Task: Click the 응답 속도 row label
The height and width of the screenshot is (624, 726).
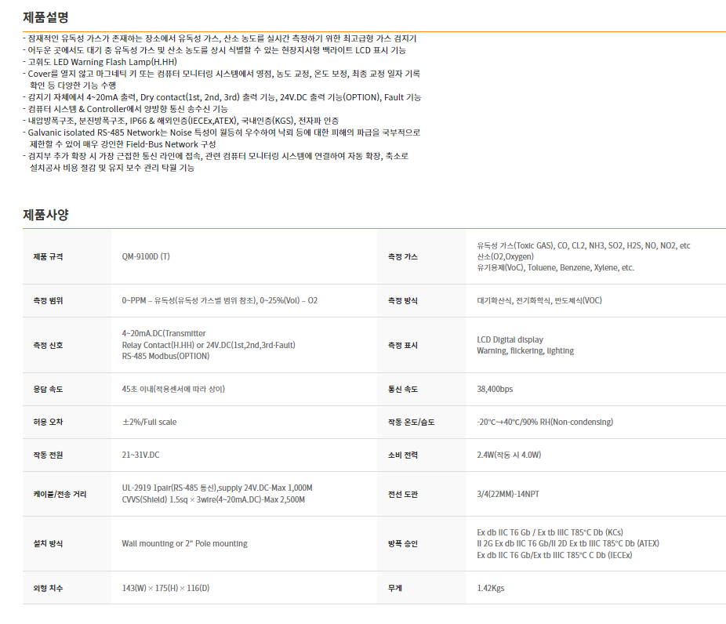Action: pyautogui.click(x=48, y=389)
